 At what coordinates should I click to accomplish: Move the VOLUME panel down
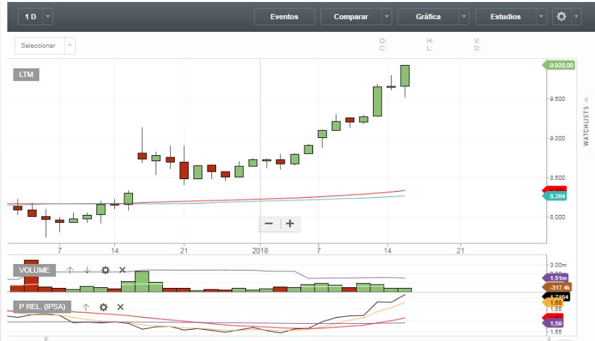click(x=87, y=270)
